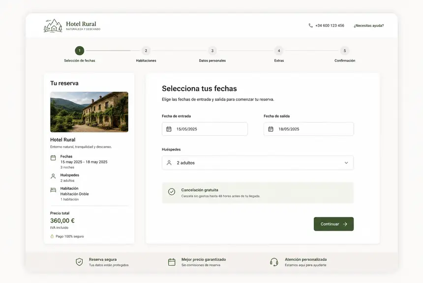
Task: Click the "Tu reserva" heading
Action: [x=64, y=83]
